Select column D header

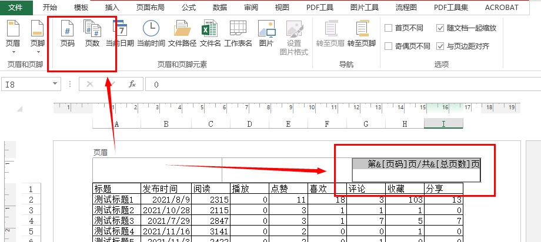click(x=249, y=124)
